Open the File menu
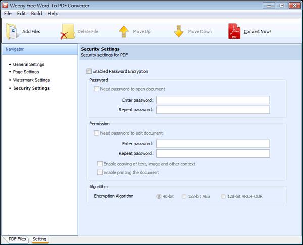Image resolution: width=303 pixels, height=245 pixels. 8,13
